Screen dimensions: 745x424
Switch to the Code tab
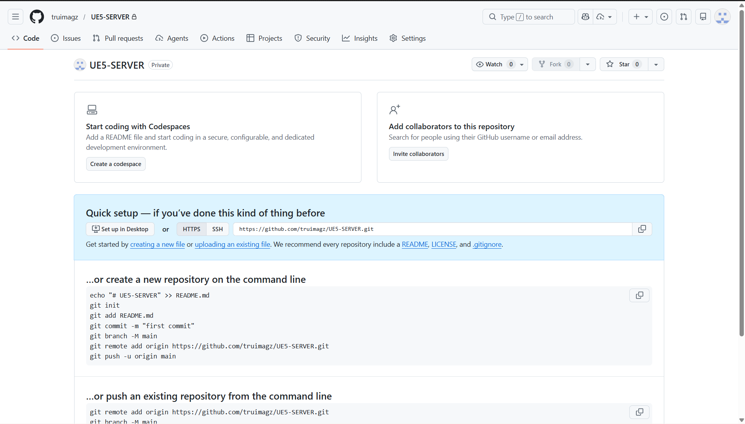(x=26, y=38)
